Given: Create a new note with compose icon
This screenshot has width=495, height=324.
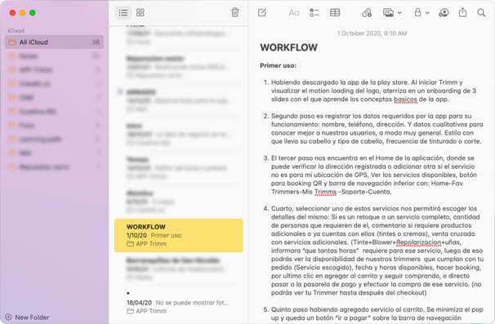Looking at the screenshot, I should pyautogui.click(x=262, y=12).
